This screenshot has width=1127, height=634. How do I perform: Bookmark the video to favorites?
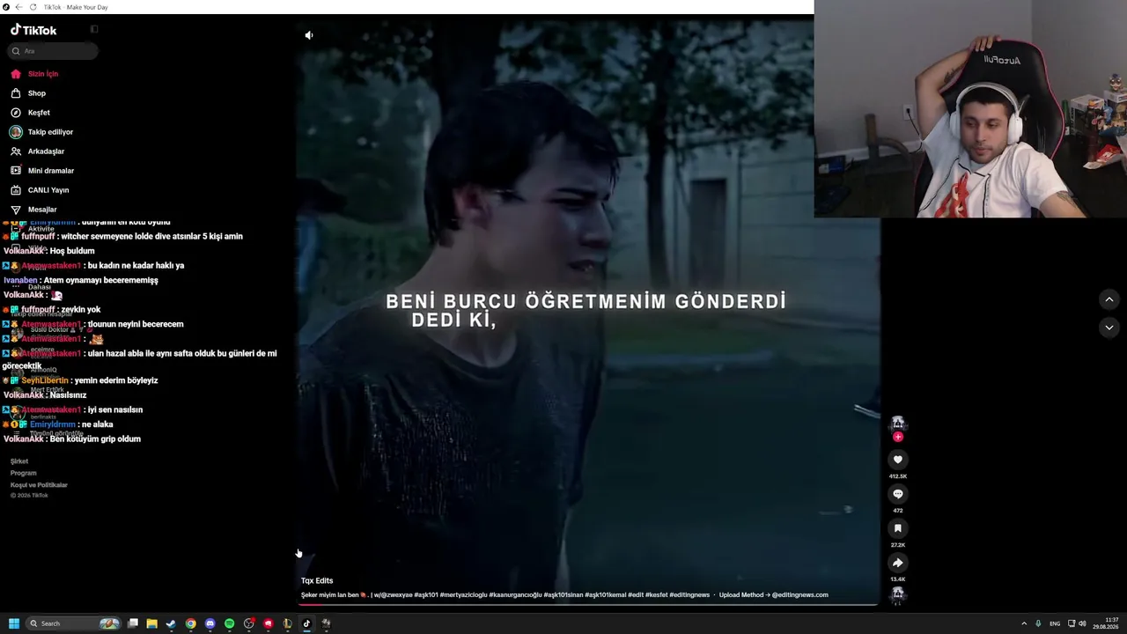pos(897,528)
